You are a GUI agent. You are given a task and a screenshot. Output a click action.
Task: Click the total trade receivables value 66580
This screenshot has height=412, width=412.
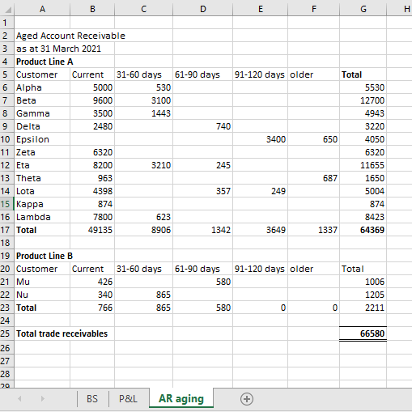pos(363,333)
